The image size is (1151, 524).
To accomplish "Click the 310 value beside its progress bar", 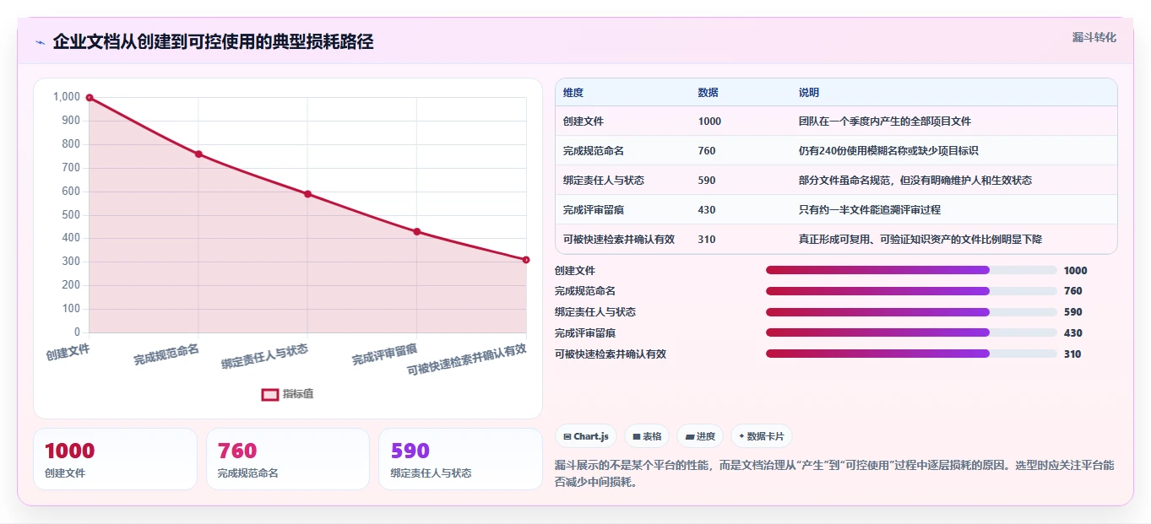I will coord(1072,354).
